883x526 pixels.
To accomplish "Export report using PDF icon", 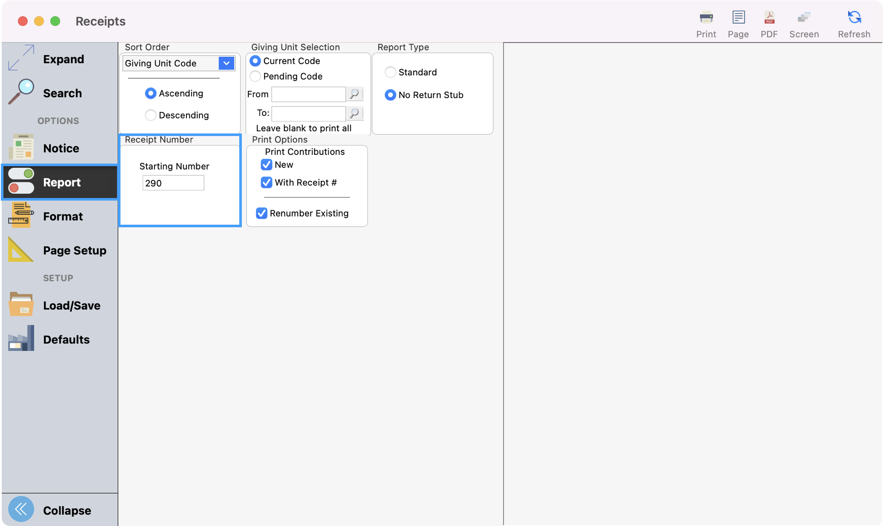I will tap(769, 18).
